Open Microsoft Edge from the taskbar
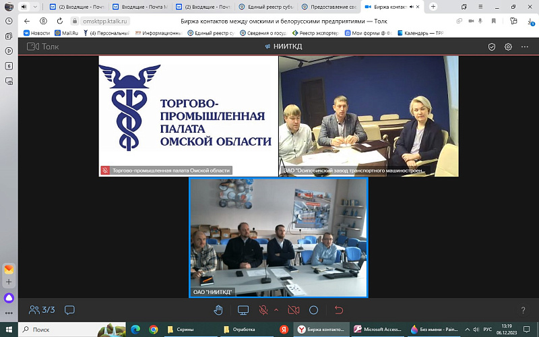539x337 pixels. pos(135,330)
